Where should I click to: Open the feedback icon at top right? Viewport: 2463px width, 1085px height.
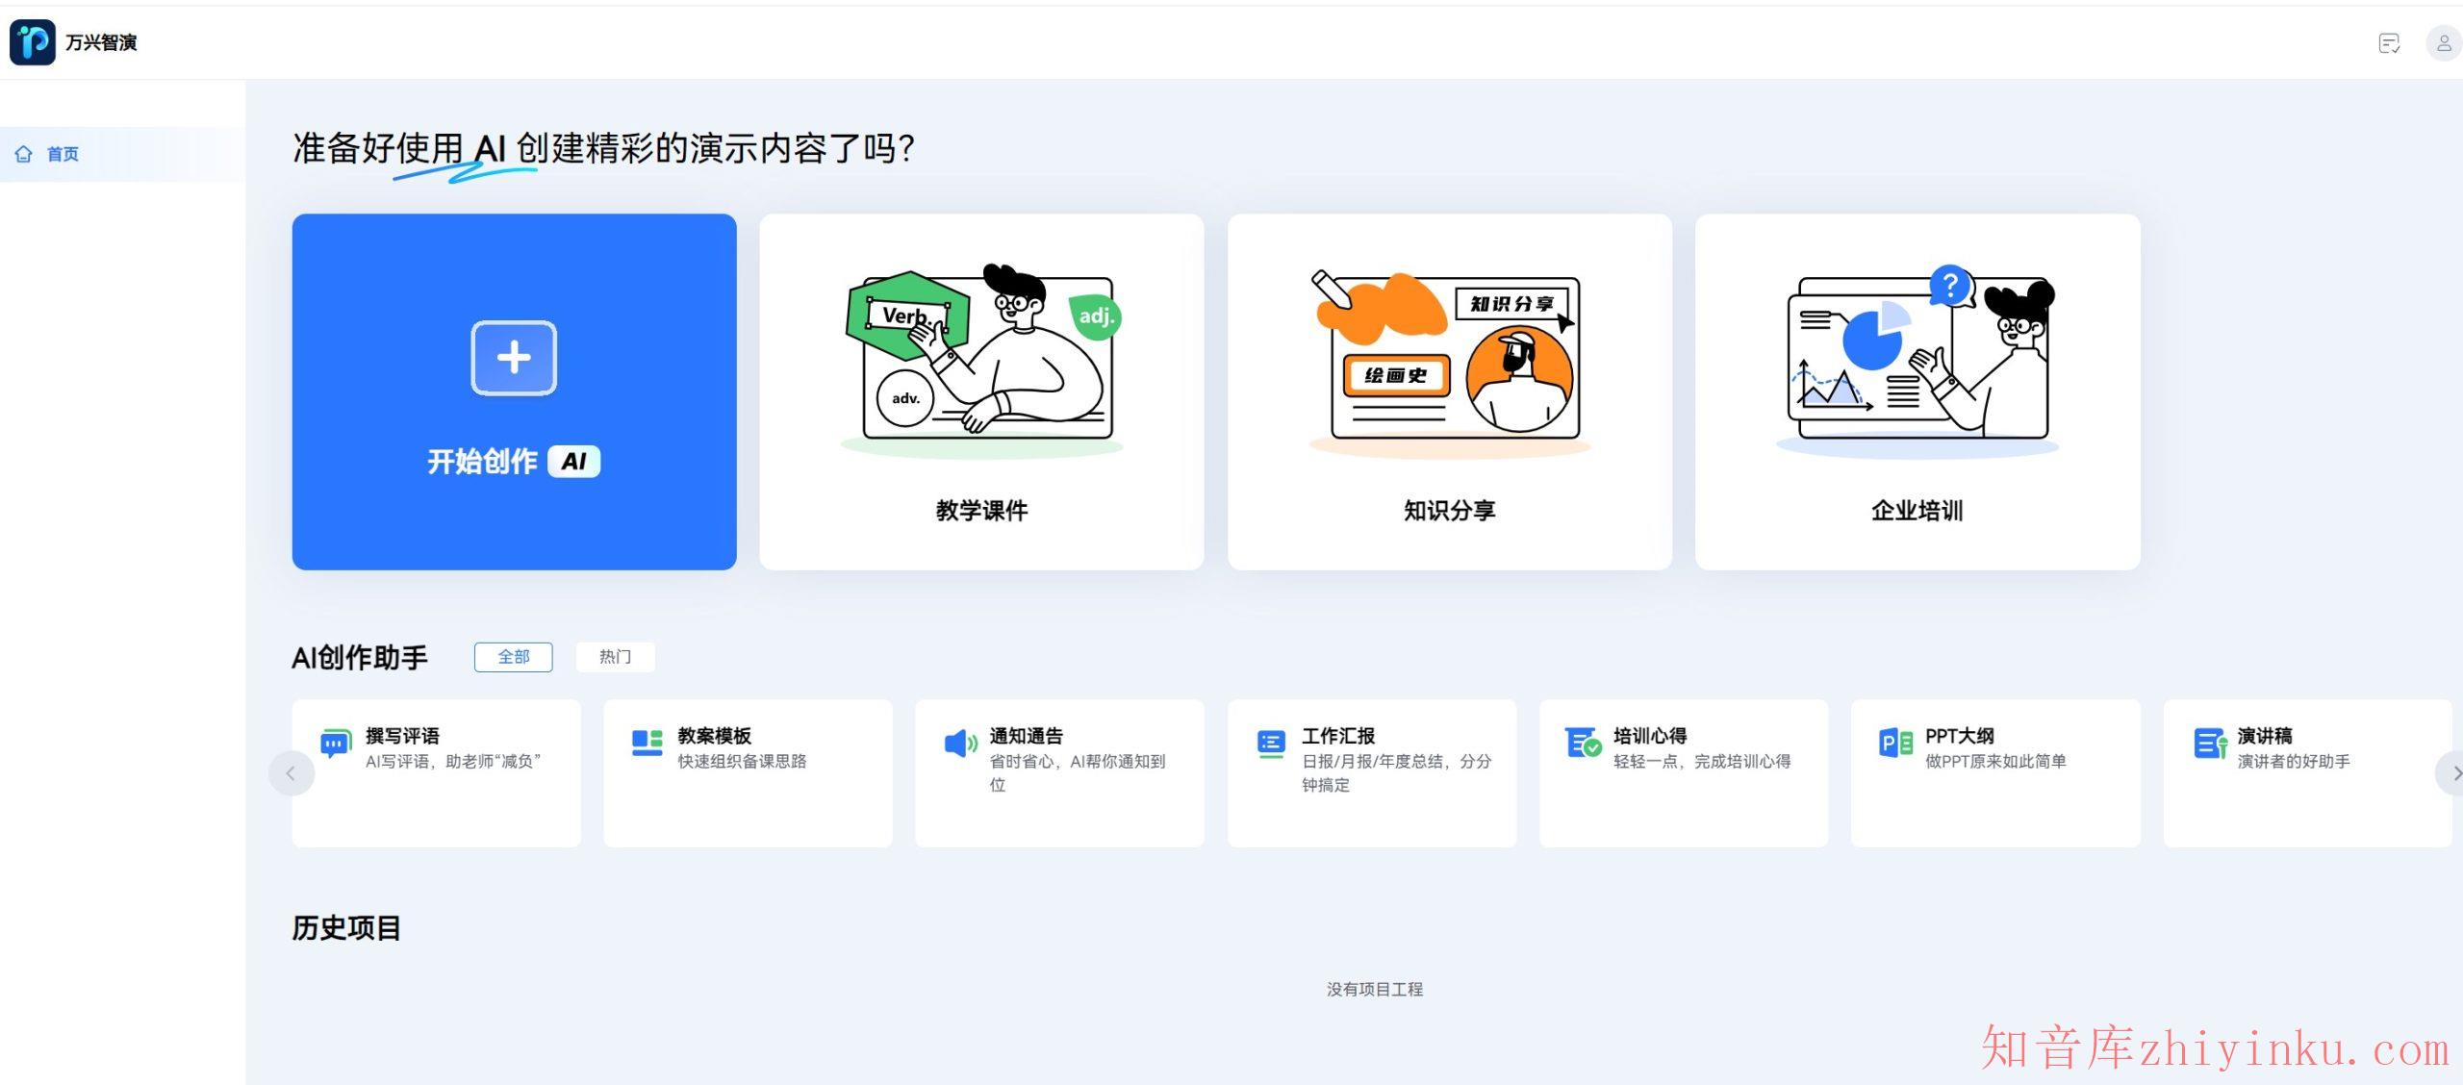click(2389, 43)
